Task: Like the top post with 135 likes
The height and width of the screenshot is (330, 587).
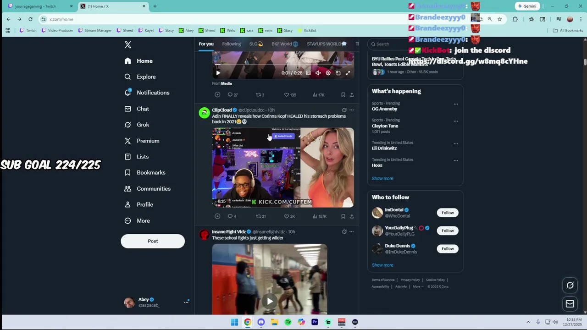Action: pyautogui.click(x=290, y=95)
